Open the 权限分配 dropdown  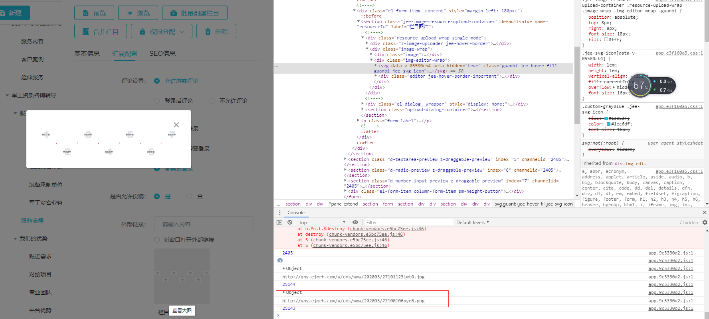[162, 31]
